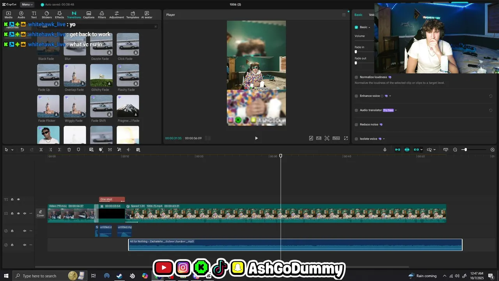Screen dimensions: 499x281
Task: Enable Isolate voice checkbox
Action: (356, 139)
